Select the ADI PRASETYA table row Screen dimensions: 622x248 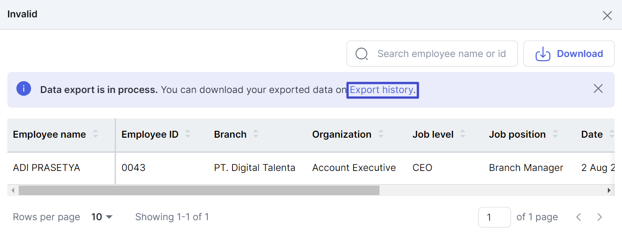tap(311, 168)
